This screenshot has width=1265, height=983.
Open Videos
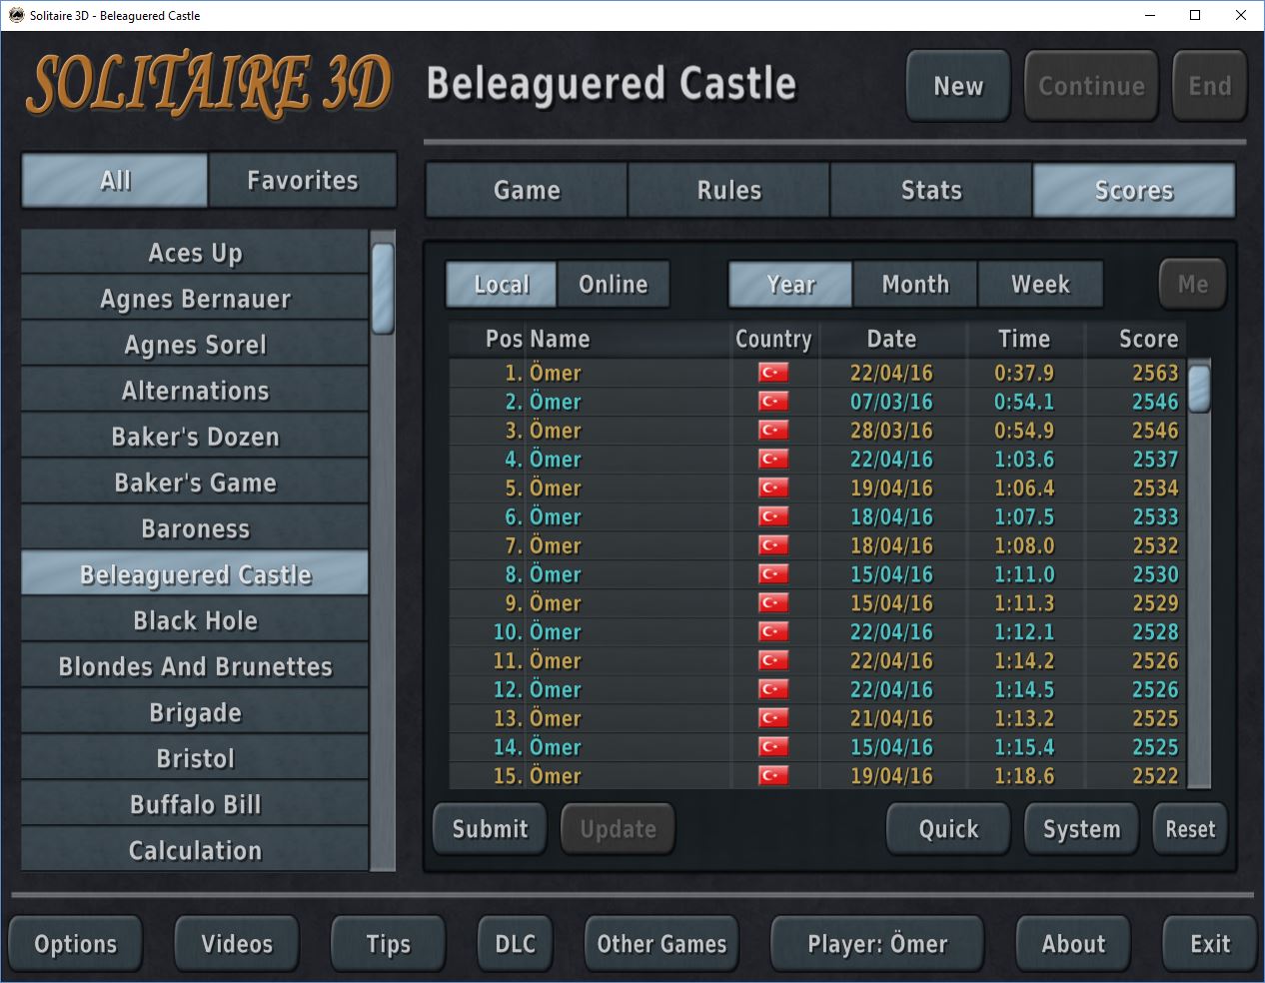coord(237,944)
